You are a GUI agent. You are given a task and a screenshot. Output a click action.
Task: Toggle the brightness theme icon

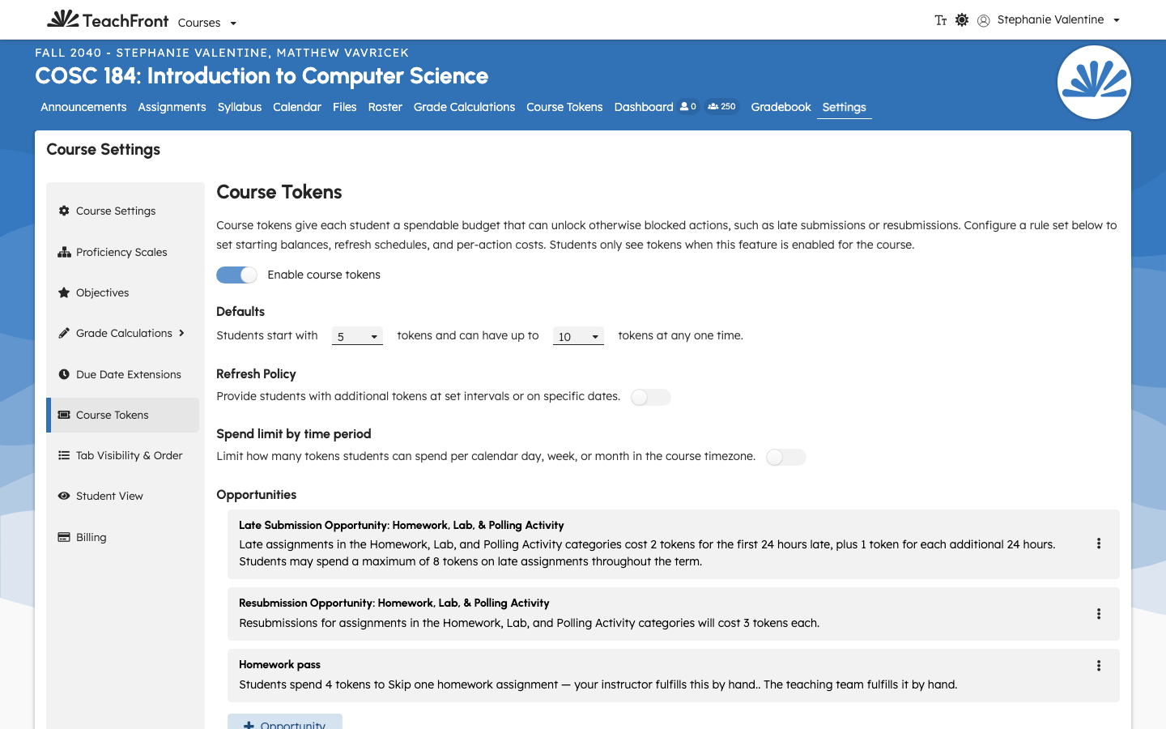pos(962,20)
